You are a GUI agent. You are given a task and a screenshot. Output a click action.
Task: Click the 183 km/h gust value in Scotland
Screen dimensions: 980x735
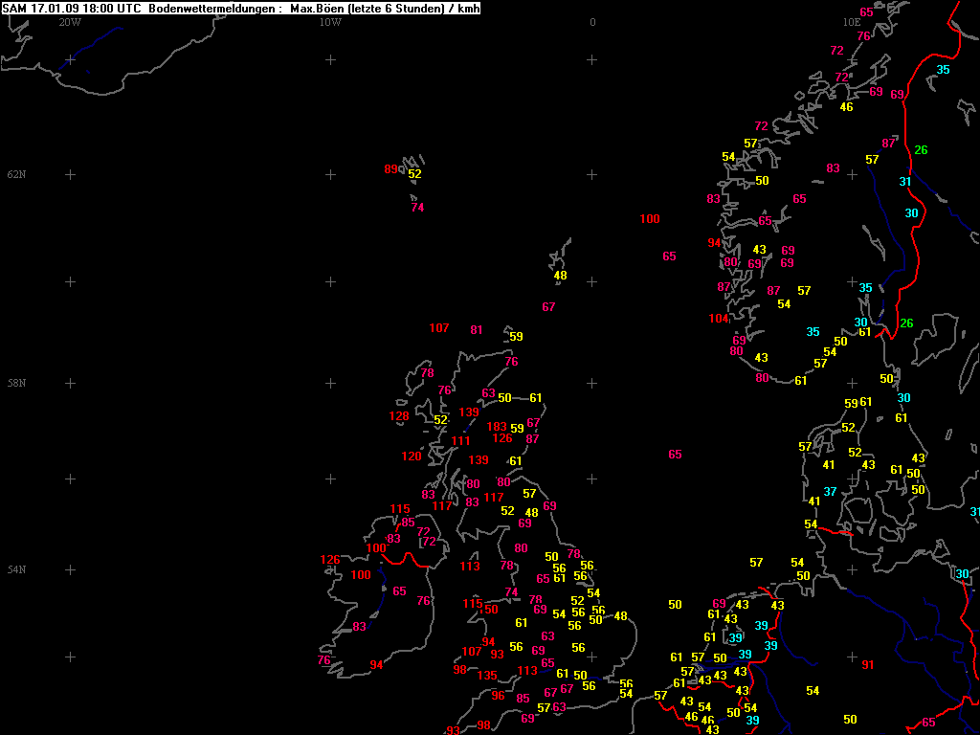tap(497, 427)
